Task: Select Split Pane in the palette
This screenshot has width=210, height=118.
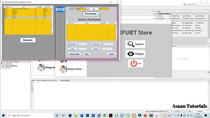Action: pyautogui.click(x=186, y=16)
